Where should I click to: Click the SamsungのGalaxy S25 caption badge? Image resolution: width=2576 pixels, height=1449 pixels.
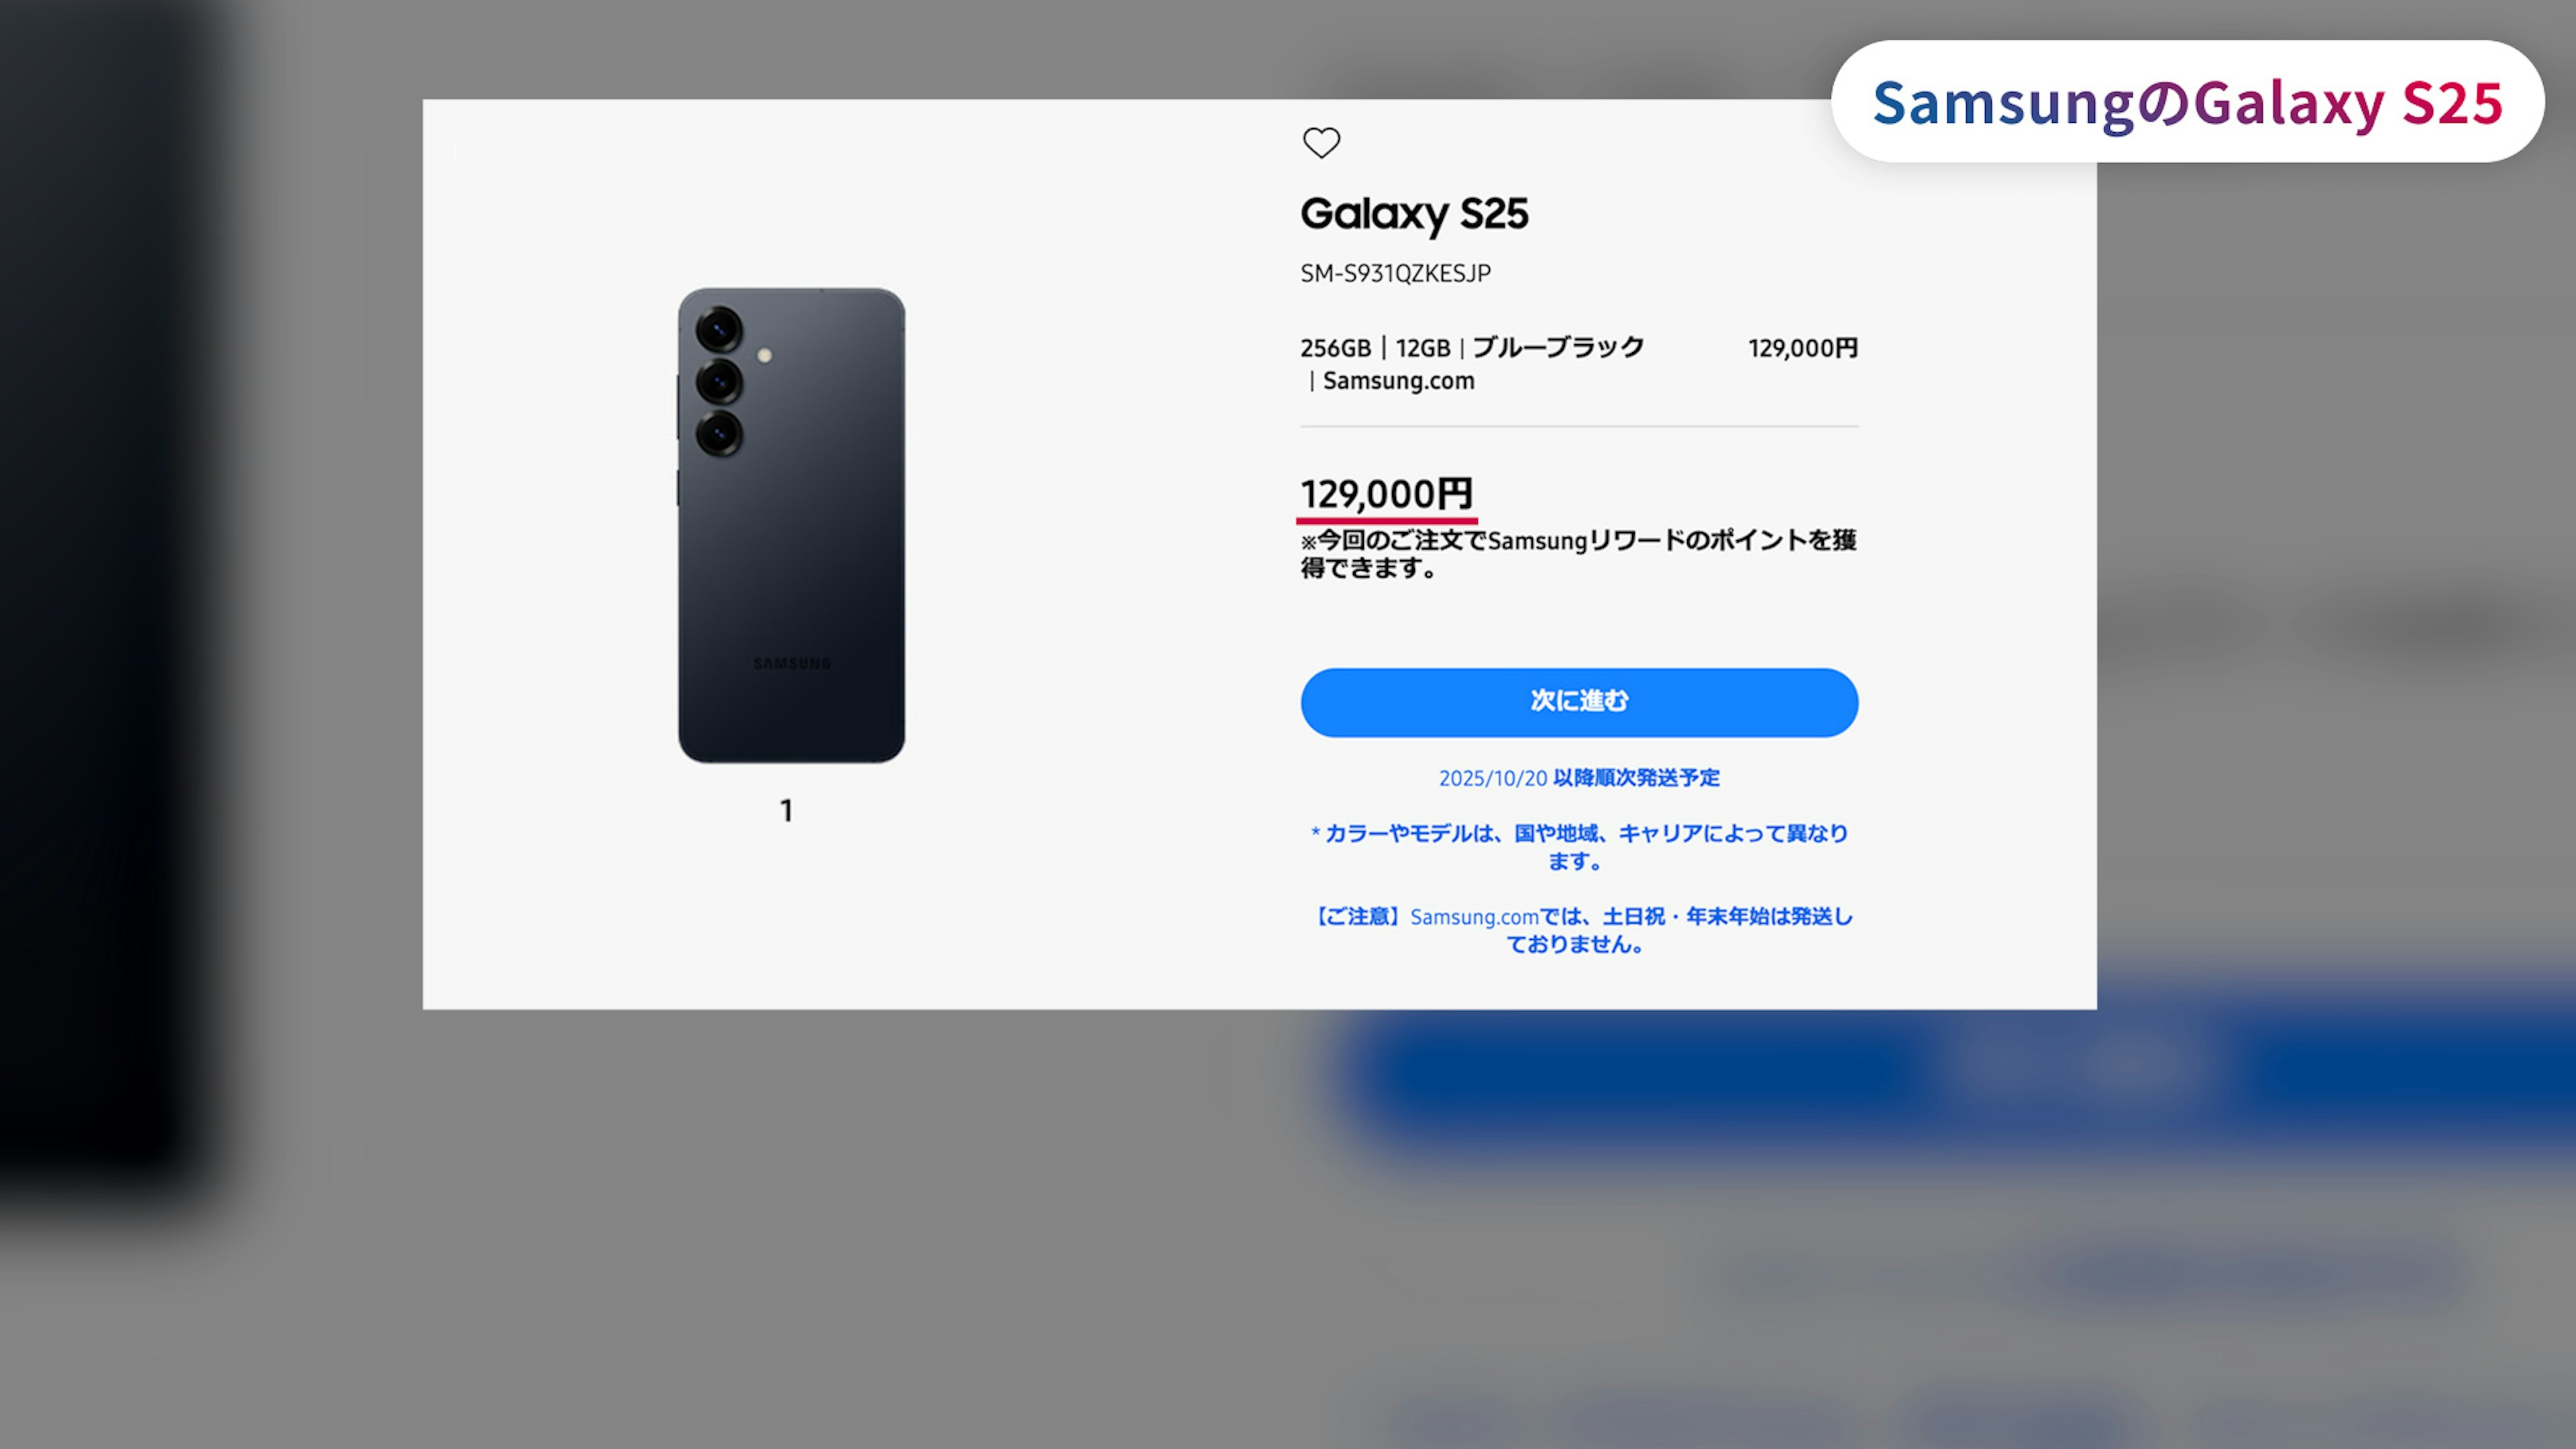pyautogui.click(x=2187, y=102)
